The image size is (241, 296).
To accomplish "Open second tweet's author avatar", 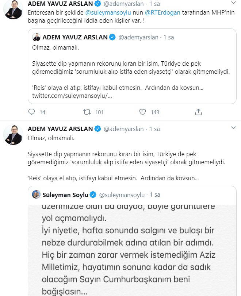I will (x=14, y=135).
